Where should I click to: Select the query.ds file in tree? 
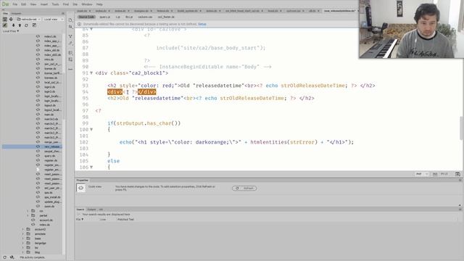pos(50,156)
